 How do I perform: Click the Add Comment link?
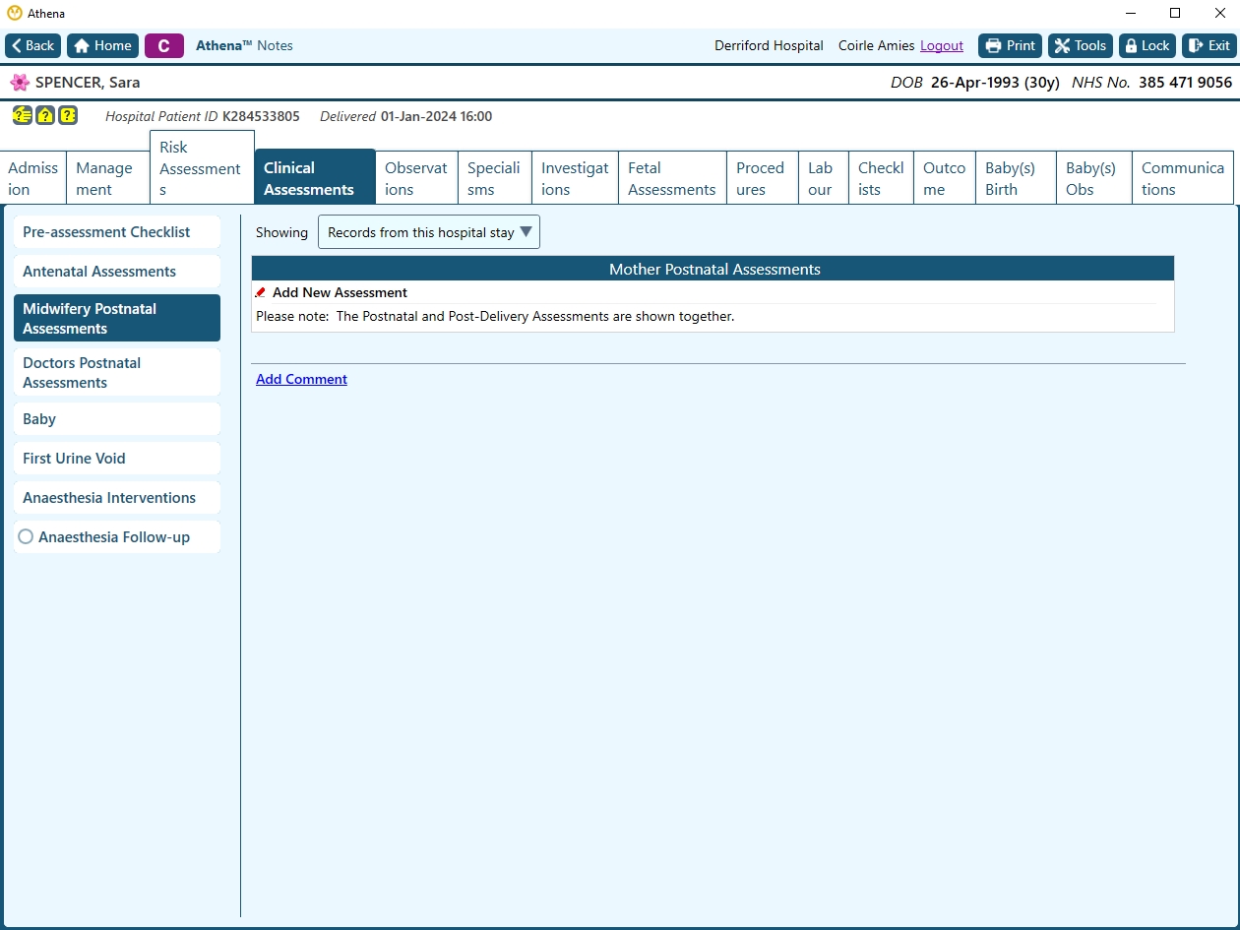coord(301,379)
